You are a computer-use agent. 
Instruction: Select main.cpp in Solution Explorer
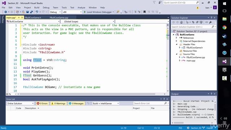click(x=191, y=61)
